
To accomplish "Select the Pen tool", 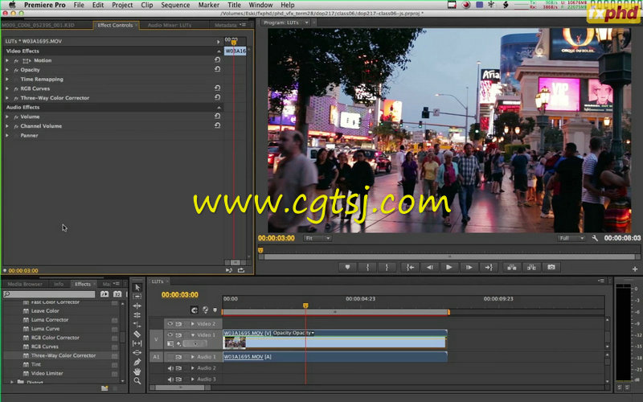I will (x=137, y=363).
